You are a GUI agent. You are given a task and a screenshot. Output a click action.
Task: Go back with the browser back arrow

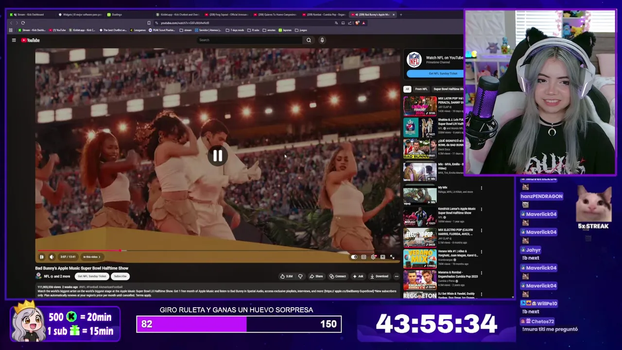(11, 23)
